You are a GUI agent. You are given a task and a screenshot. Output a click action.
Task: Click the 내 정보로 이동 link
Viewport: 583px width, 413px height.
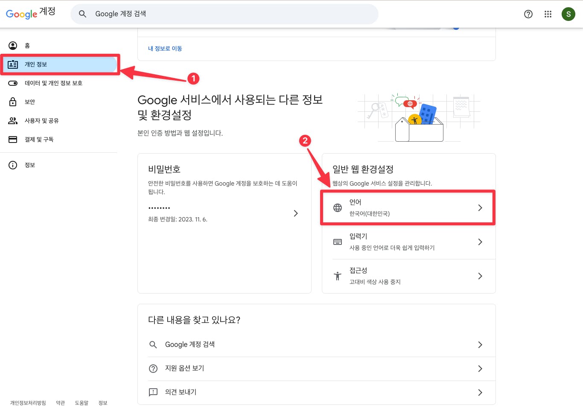coord(165,48)
